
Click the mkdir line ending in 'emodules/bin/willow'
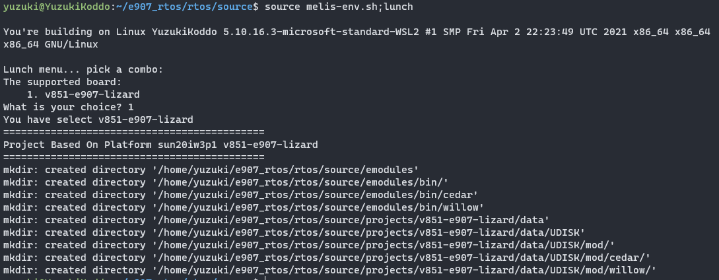pos(242,207)
